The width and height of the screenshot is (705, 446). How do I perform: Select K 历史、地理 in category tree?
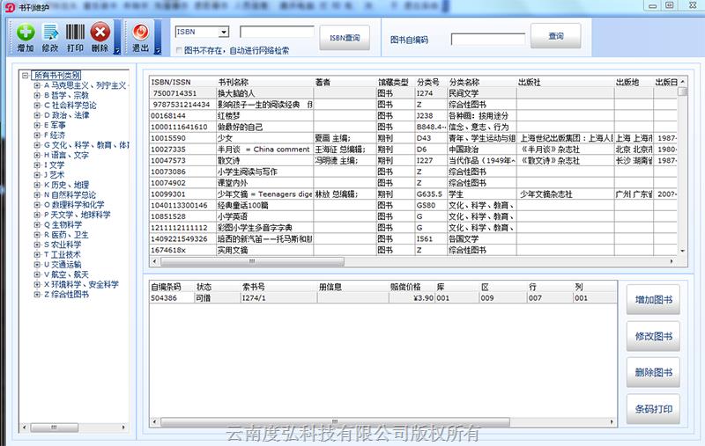(x=66, y=185)
